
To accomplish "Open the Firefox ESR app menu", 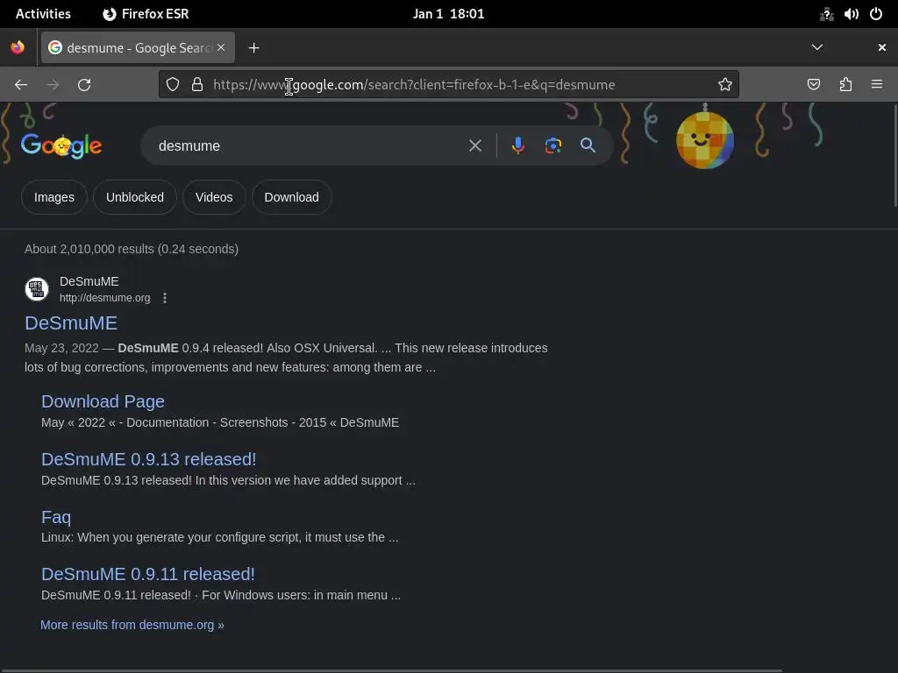I will [146, 14].
